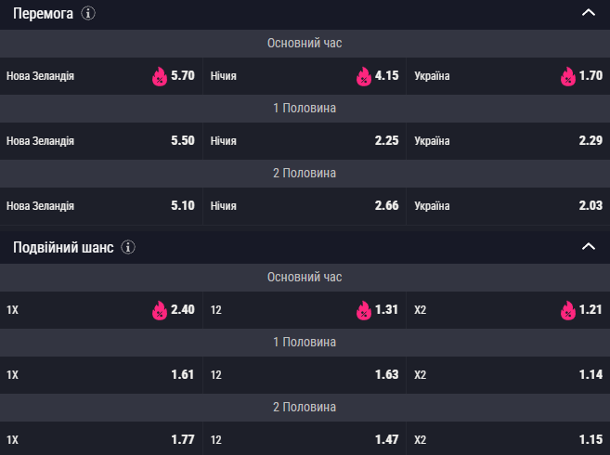Image resolution: width=610 pixels, height=455 pixels.
Task: Collapse the Перемога section with chevron
Action: pos(589,13)
